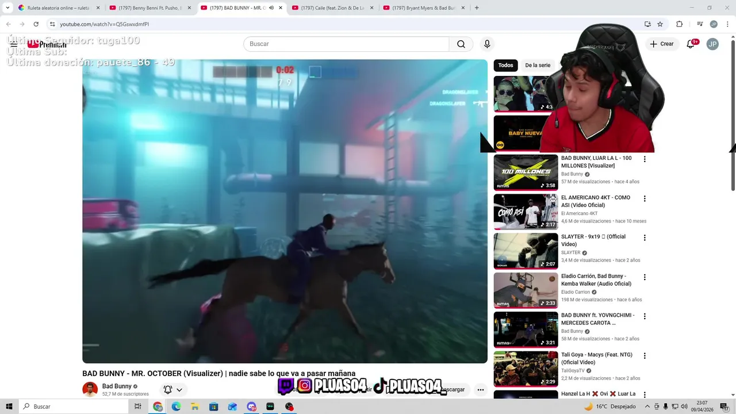Open volume control in system tray
The image size is (736, 414).
click(684, 407)
